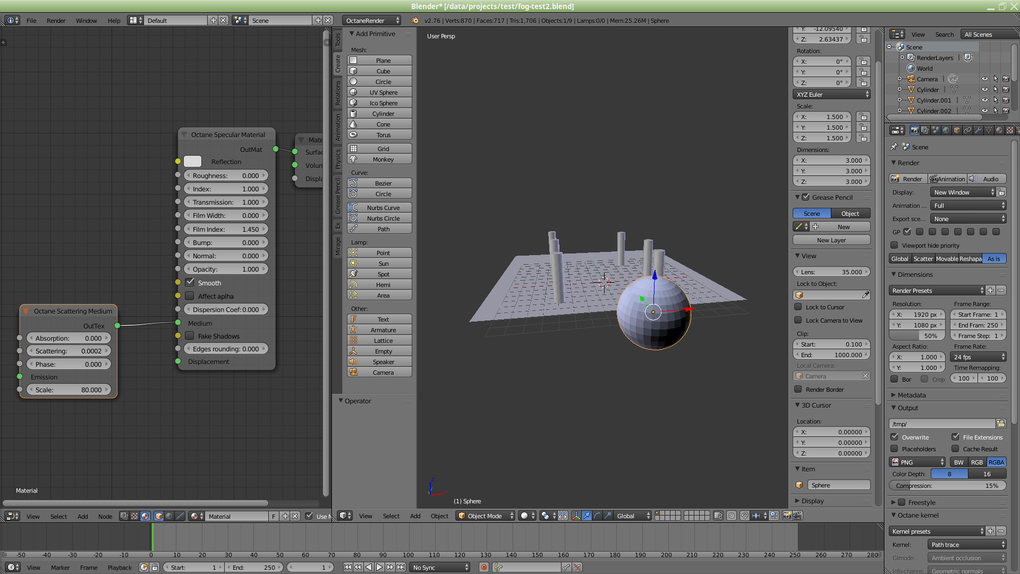This screenshot has width=1020, height=574.
Task: Enable the Fake Shadows checkbox
Action: click(x=190, y=336)
